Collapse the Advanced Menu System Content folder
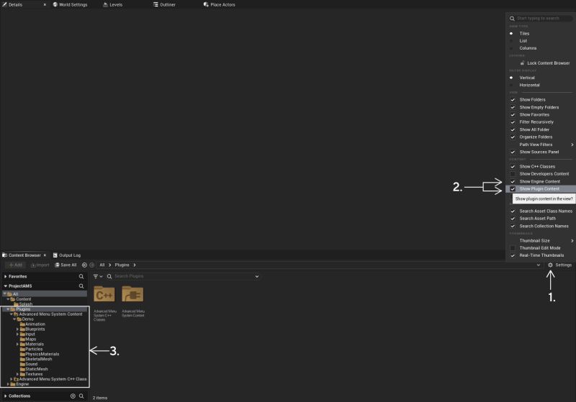The height and width of the screenshot is (402, 576). tap(11, 314)
